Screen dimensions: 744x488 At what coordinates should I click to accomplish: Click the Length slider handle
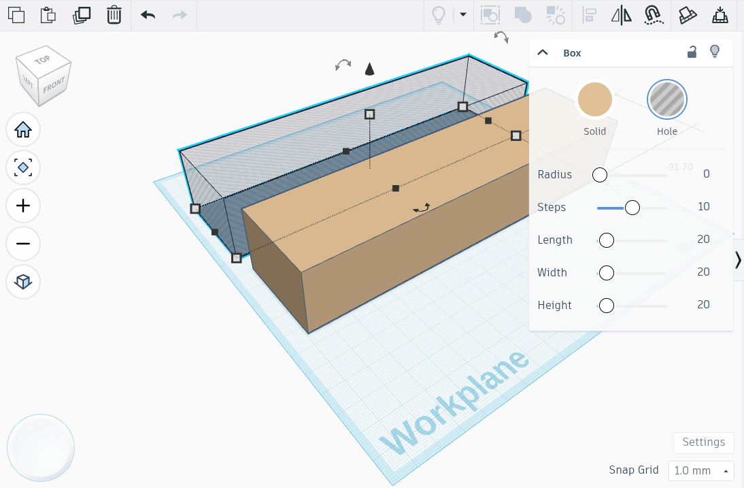click(x=607, y=240)
